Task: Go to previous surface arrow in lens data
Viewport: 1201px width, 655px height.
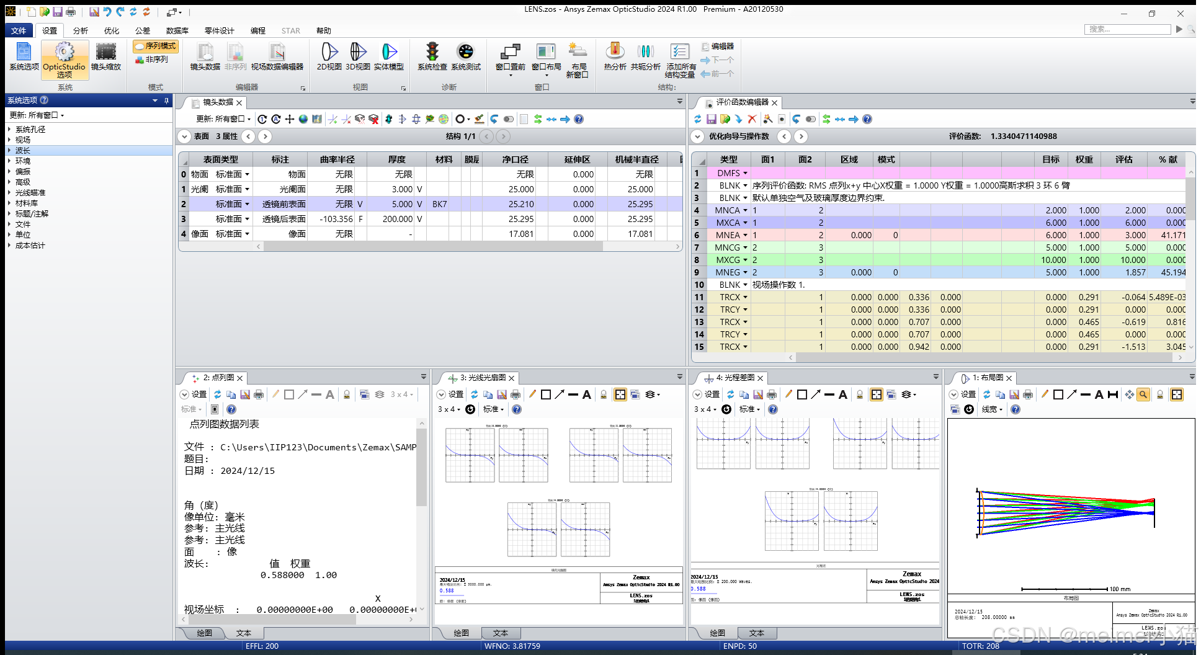Action: tap(248, 136)
